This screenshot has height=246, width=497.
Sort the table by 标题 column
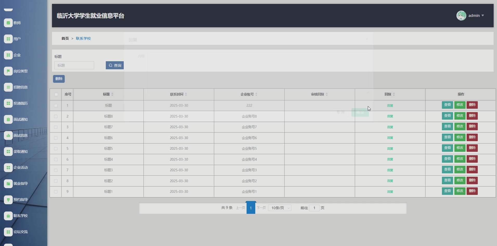(112, 94)
